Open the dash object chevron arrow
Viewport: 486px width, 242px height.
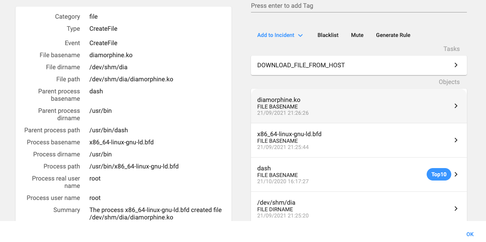[456, 174]
